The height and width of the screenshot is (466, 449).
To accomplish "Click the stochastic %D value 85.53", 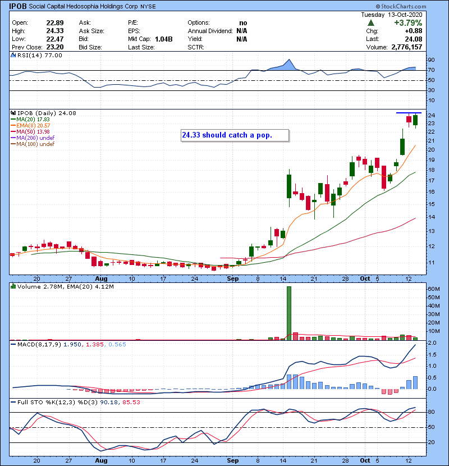I will click(131, 403).
